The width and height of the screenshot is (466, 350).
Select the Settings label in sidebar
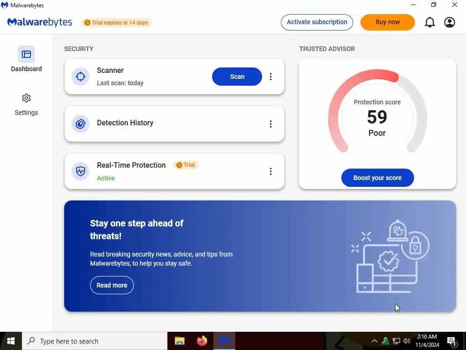26,113
